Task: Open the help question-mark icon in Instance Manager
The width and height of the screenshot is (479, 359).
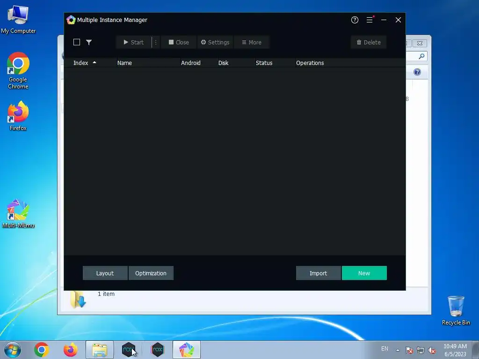Action: 355,20
